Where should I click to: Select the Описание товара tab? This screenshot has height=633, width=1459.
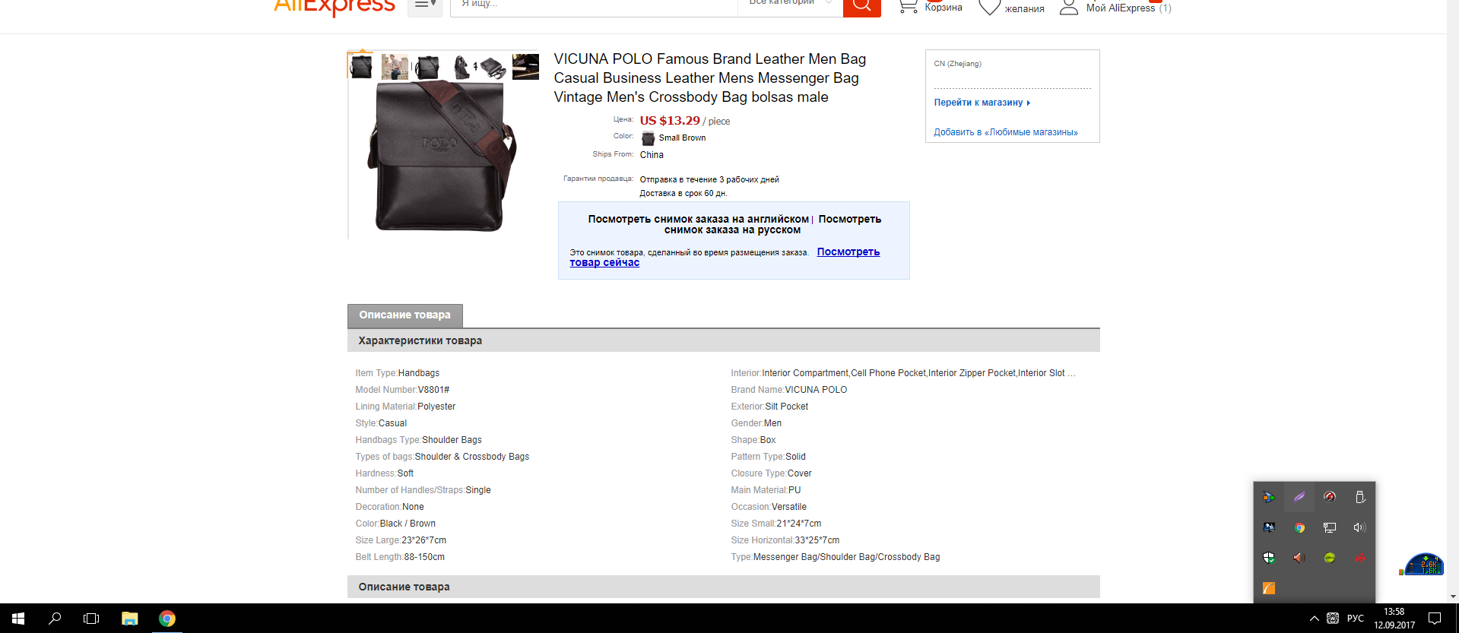405,315
